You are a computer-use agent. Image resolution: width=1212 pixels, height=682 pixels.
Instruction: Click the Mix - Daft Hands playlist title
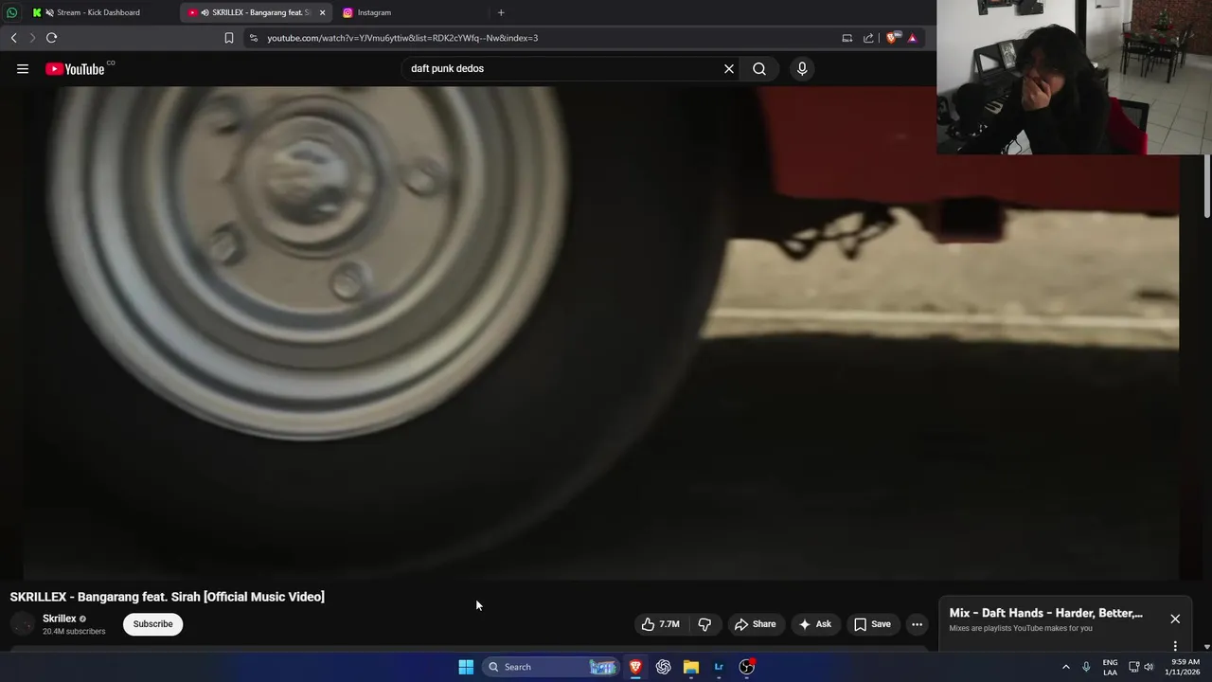tap(1046, 613)
